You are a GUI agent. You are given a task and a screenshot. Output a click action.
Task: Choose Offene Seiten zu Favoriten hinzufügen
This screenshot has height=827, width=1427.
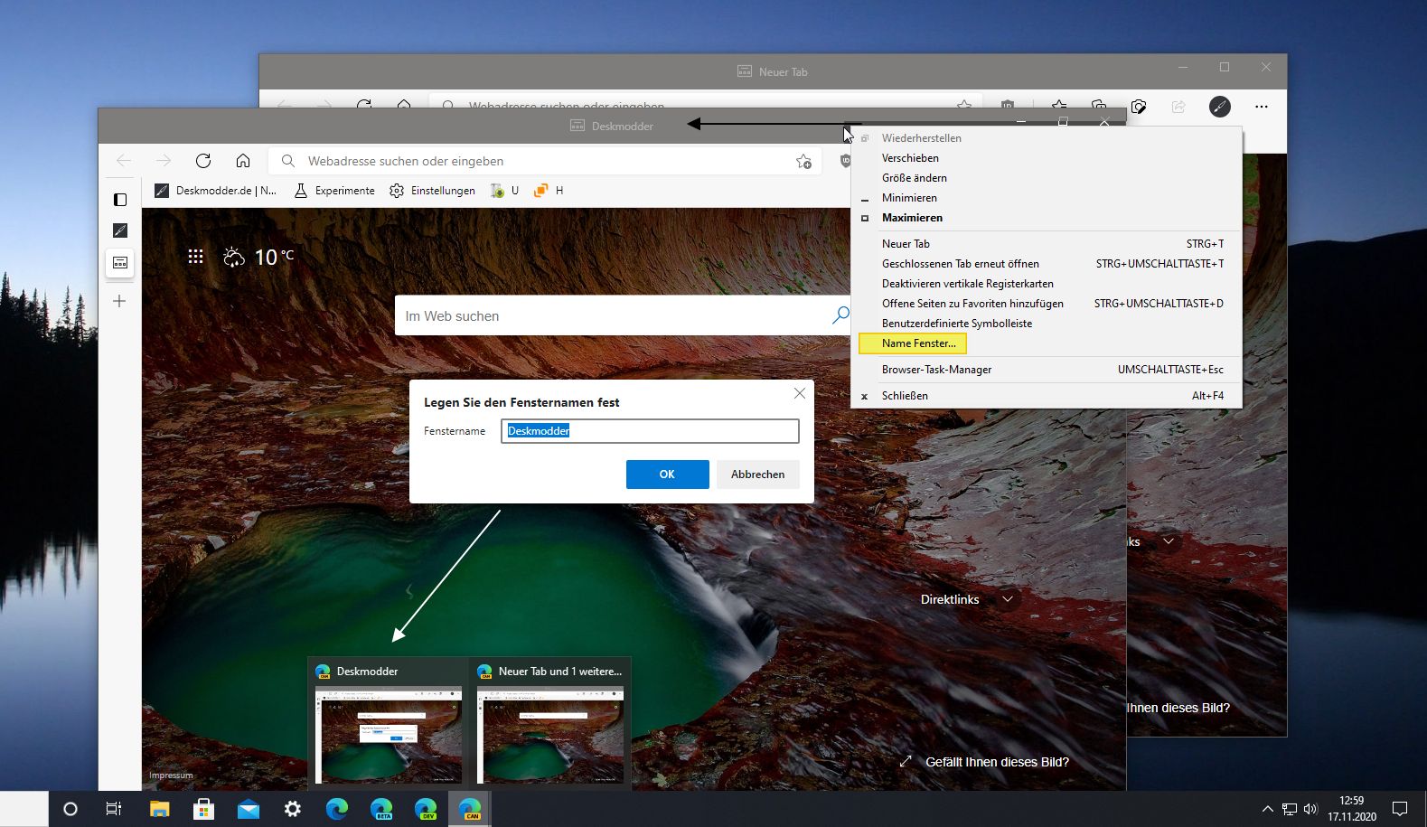point(1047,304)
